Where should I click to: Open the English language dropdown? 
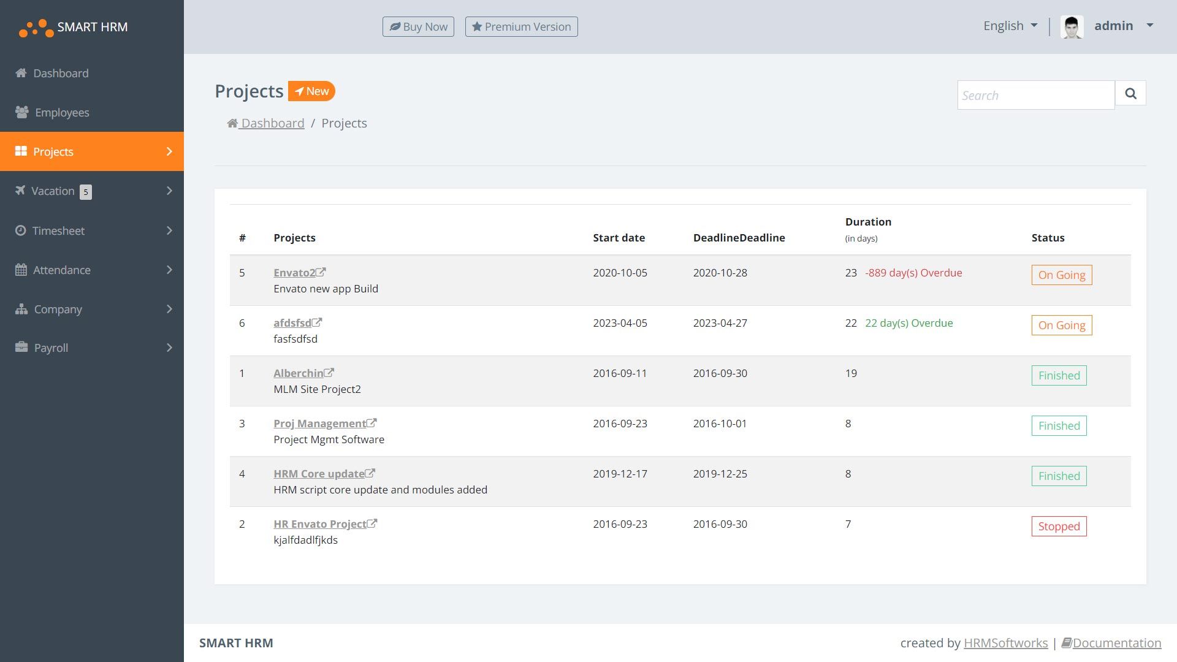click(x=1010, y=26)
